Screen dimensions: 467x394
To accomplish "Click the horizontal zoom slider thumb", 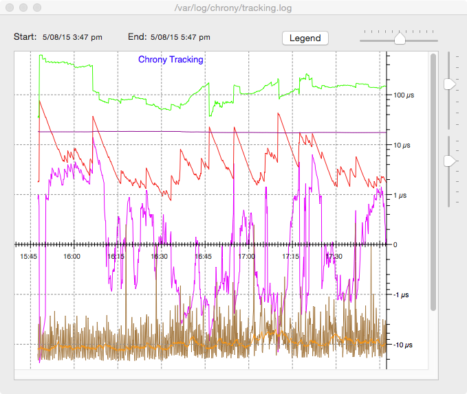I will click(x=400, y=38).
